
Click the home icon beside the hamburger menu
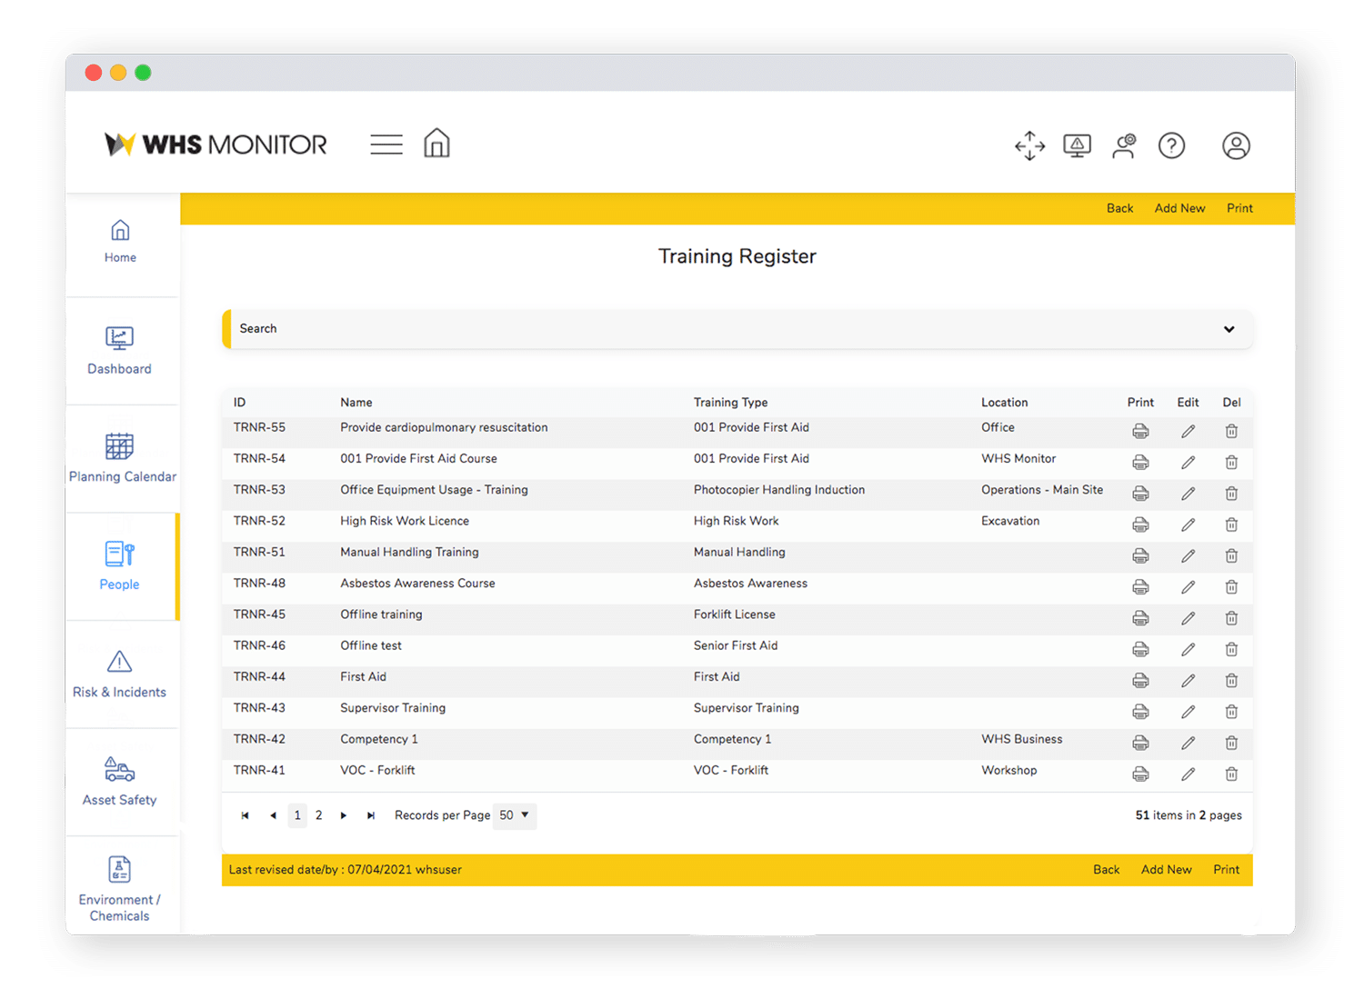436,143
